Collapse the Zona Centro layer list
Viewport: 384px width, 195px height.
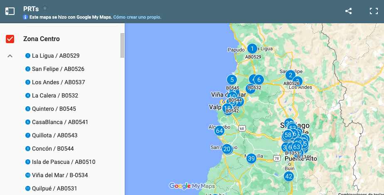[10, 56]
